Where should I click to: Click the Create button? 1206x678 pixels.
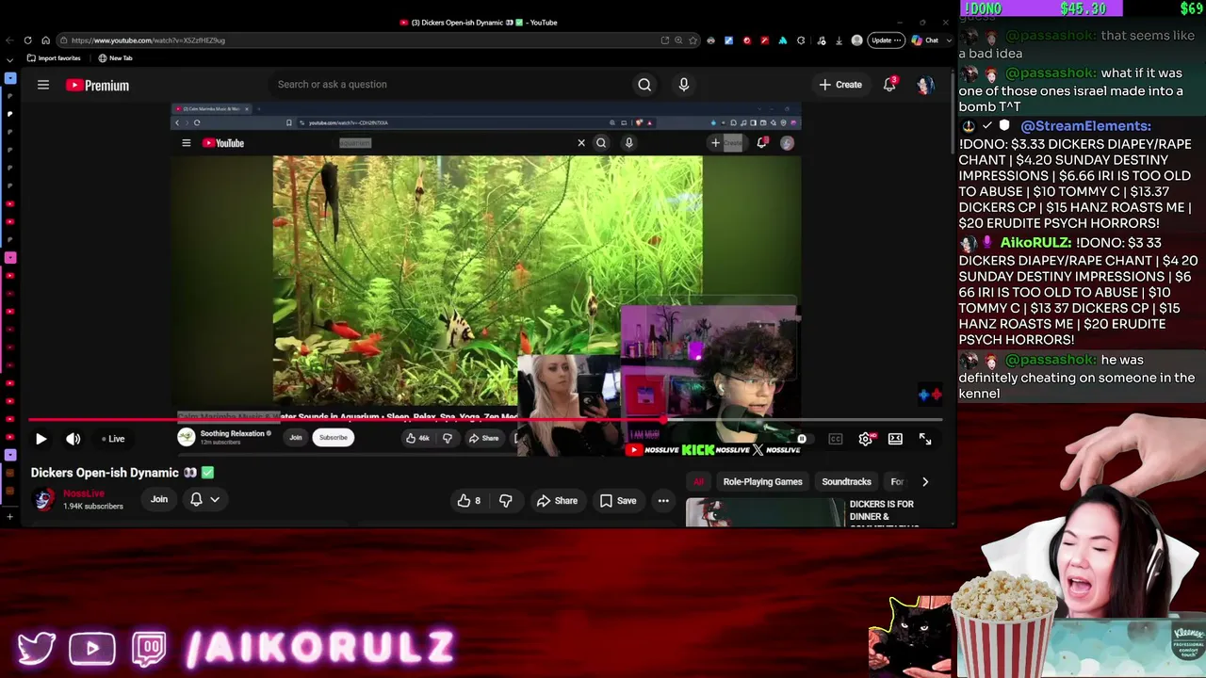(840, 85)
